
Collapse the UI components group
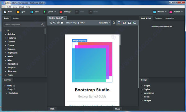point(5,30)
